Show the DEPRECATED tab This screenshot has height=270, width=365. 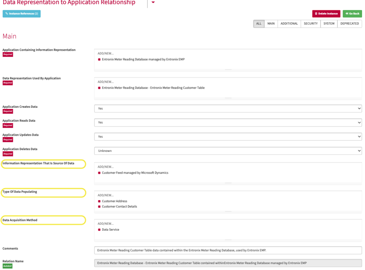350,24
